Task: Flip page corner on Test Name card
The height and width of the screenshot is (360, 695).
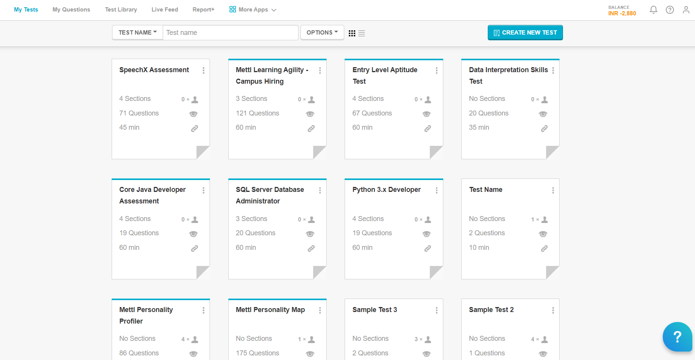Action: 553,272
